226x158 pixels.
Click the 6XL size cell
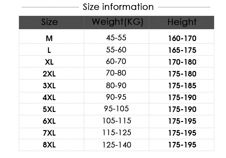click(x=49, y=121)
